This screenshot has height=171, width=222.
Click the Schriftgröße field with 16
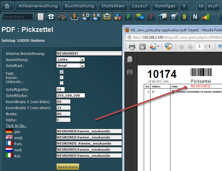pyautogui.click(x=61, y=89)
